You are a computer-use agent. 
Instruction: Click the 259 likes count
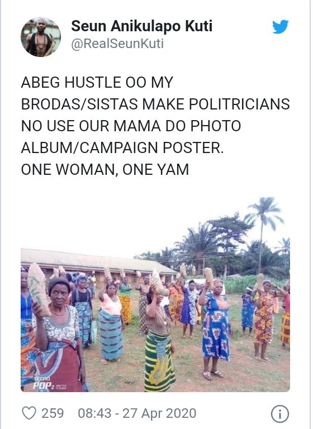53,413
